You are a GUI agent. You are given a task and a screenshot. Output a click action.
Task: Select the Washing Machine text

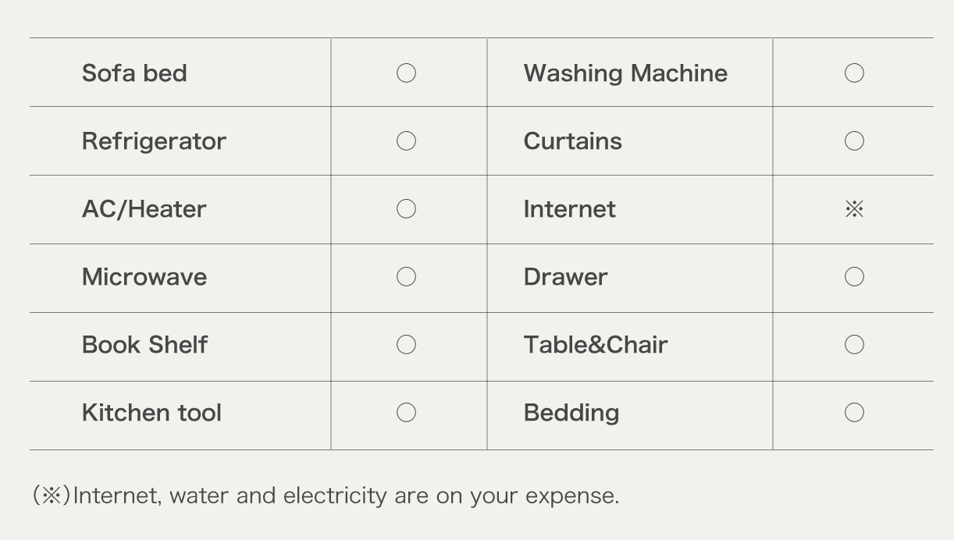[x=625, y=73]
